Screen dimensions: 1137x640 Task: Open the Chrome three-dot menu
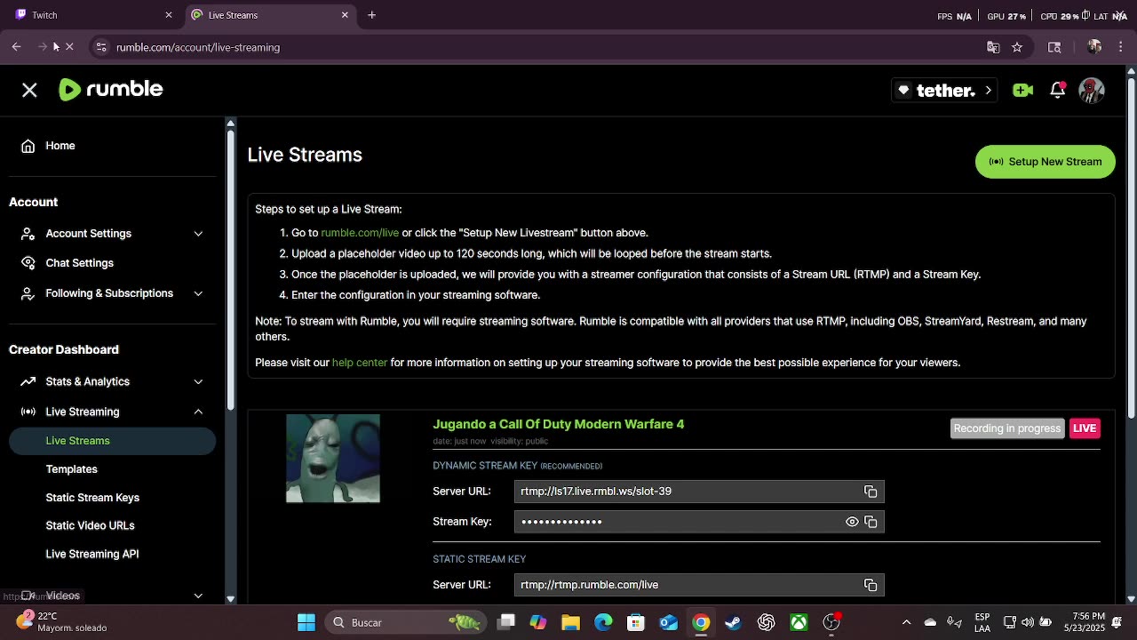click(x=1121, y=47)
